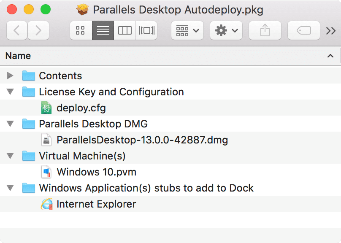The height and width of the screenshot is (243, 341).
Task: Click the ParallelsDesktop dmg disk image icon
Action: coord(46,140)
